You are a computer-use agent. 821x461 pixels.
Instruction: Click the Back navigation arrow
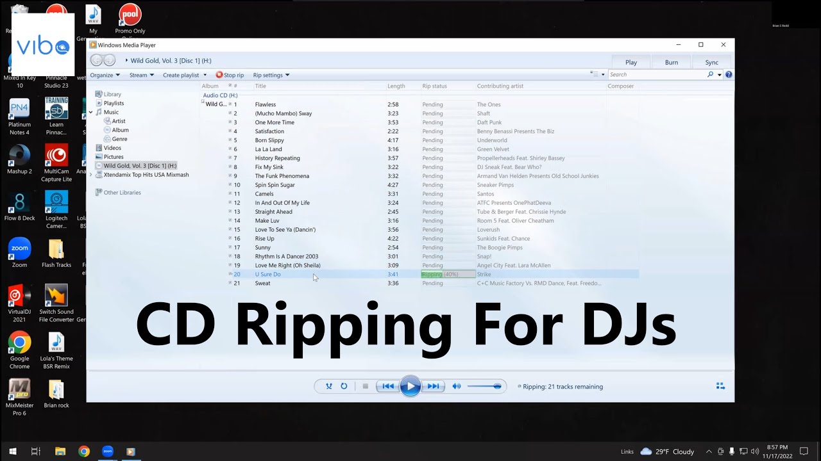[x=97, y=60]
